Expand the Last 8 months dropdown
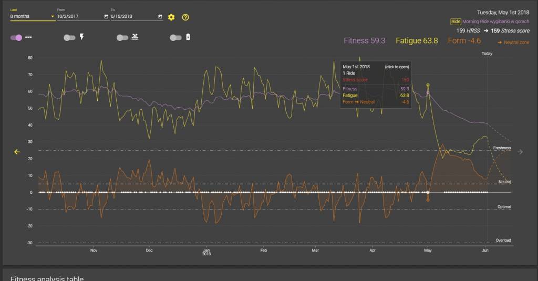Viewport: 538px width, 281px height. tap(33, 16)
